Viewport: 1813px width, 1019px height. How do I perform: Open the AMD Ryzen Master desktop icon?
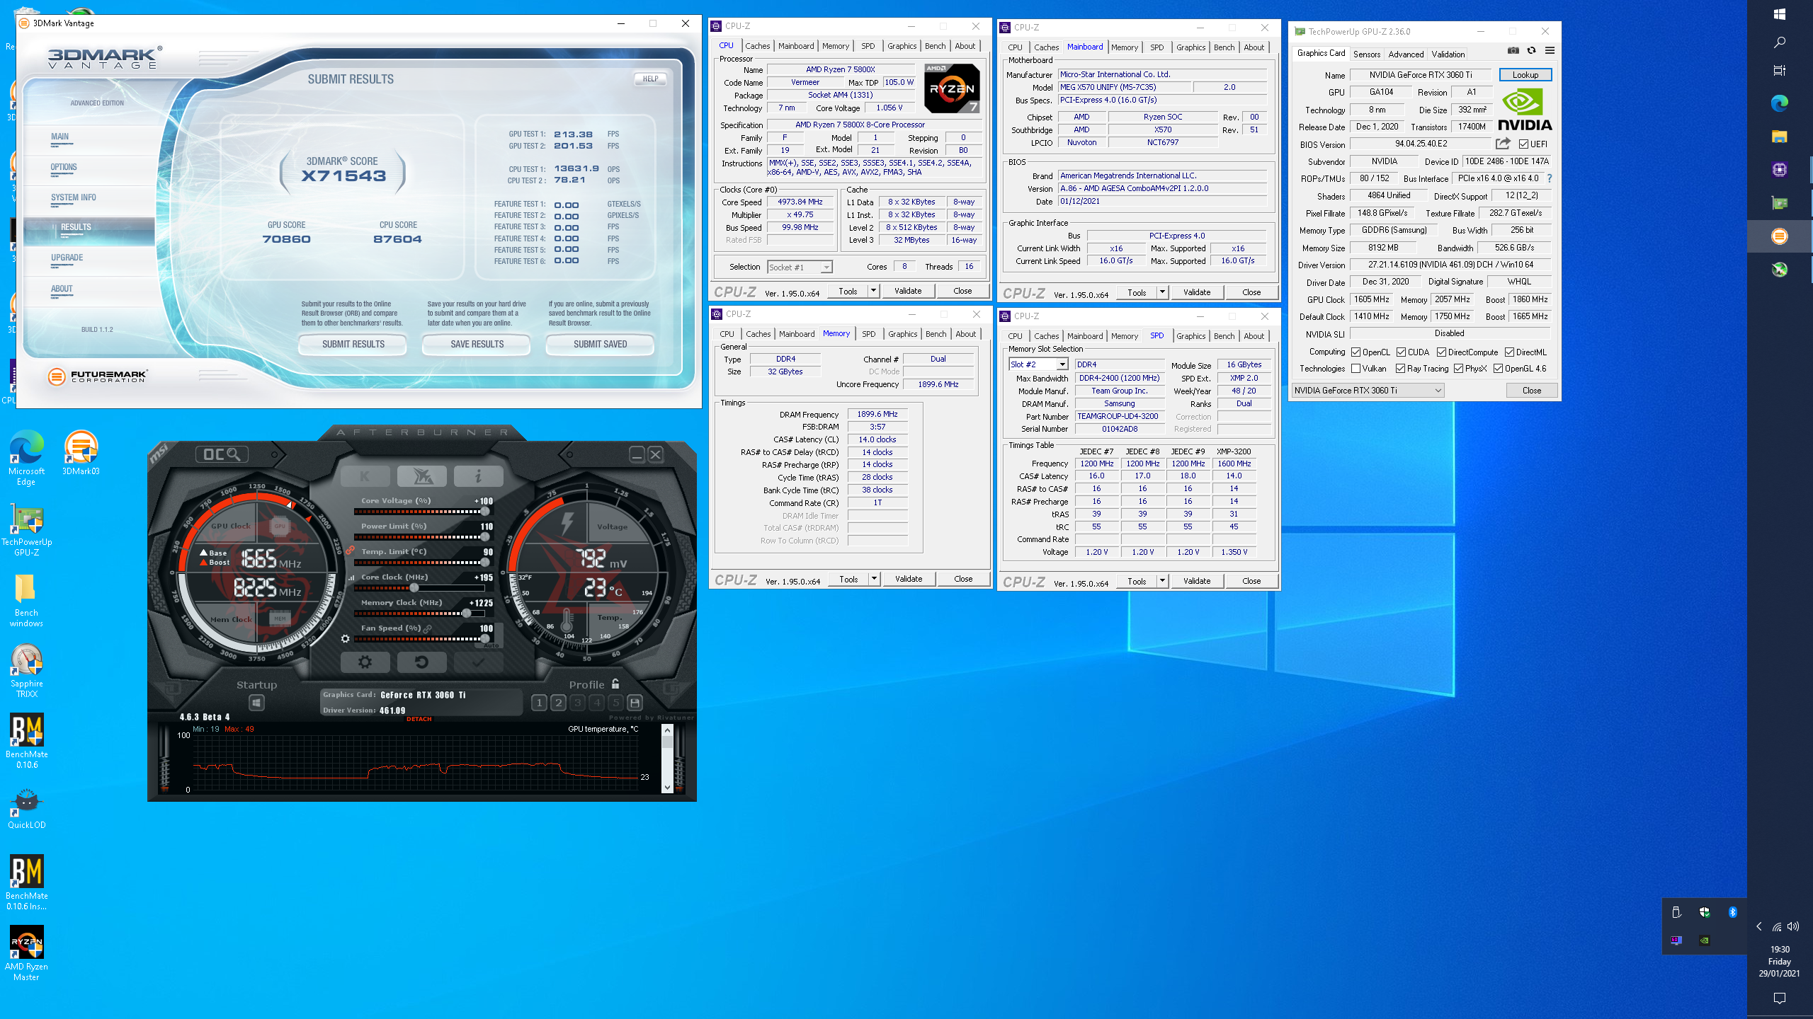[x=27, y=953]
